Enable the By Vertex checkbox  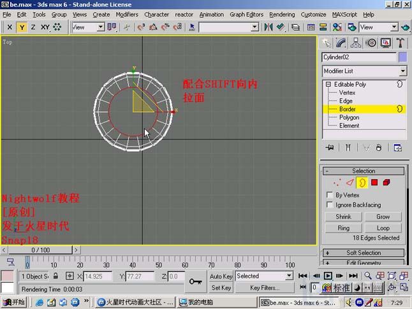[329, 195]
